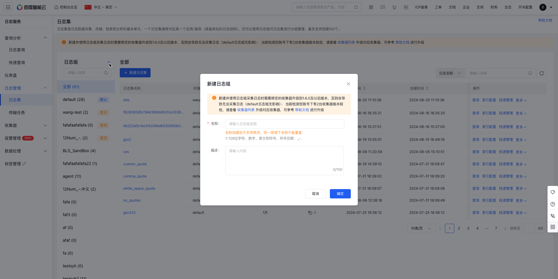
Task: Click the search icon in log group filter
Action: (x=106, y=73)
